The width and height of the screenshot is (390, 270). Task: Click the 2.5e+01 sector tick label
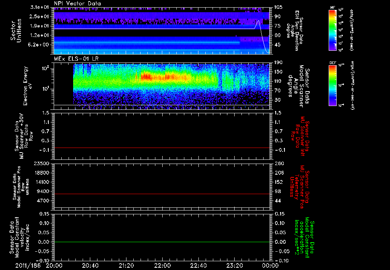click(x=39, y=16)
